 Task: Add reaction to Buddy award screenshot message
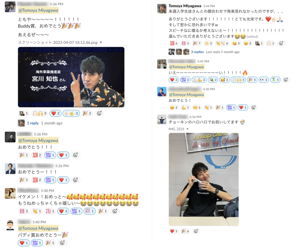(99, 113)
